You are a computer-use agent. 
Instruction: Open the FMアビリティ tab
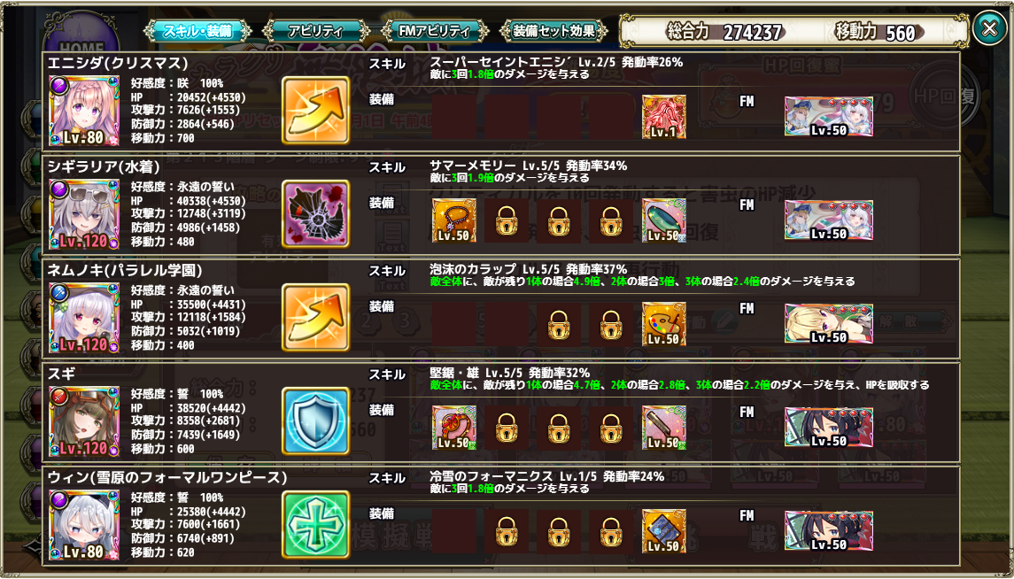pyautogui.click(x=434, y=30)
